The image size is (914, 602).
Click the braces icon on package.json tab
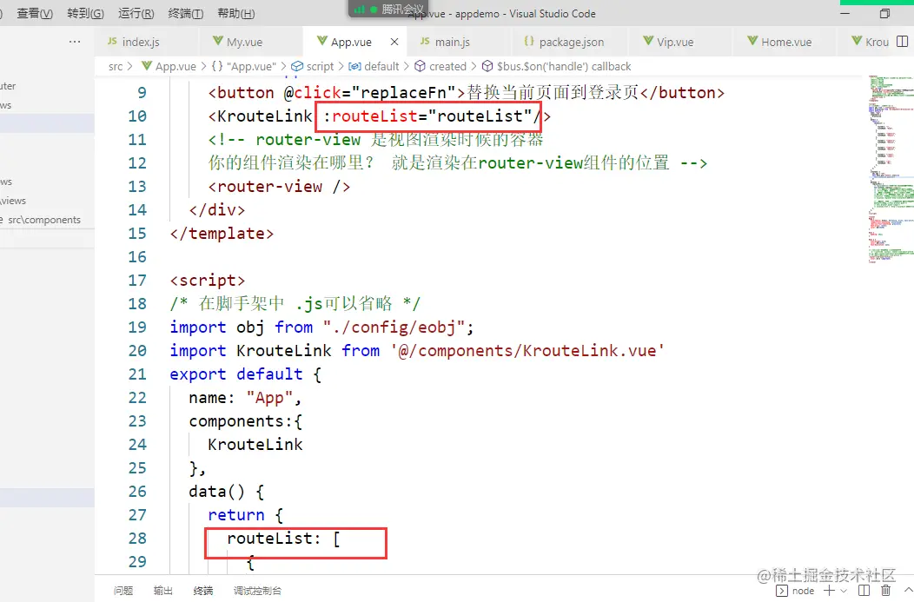529,41
